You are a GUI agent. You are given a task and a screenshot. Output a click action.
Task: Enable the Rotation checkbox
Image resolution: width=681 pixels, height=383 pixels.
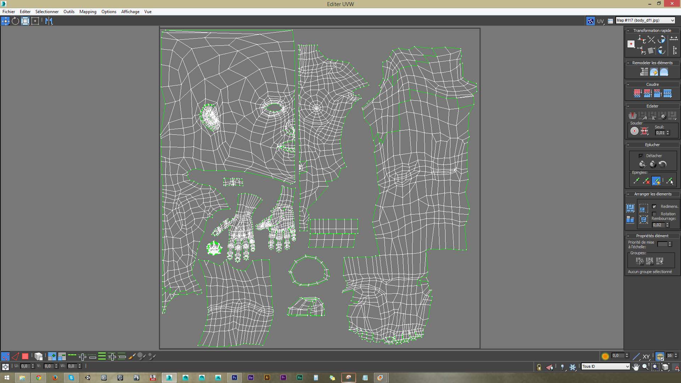click(x=654, y=214)
